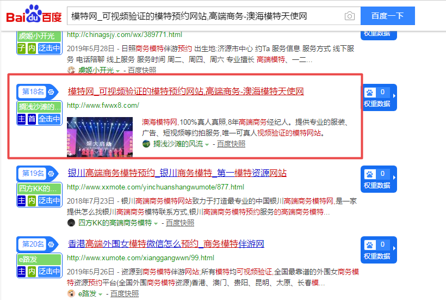
Task: Click 泛击中 tag on 第20名 badge
Action: point(49,272)
